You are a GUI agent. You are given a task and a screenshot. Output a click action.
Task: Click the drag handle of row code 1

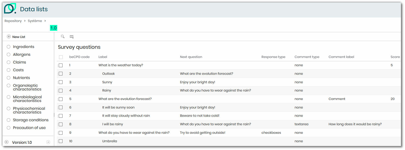[x=58, y=65]
